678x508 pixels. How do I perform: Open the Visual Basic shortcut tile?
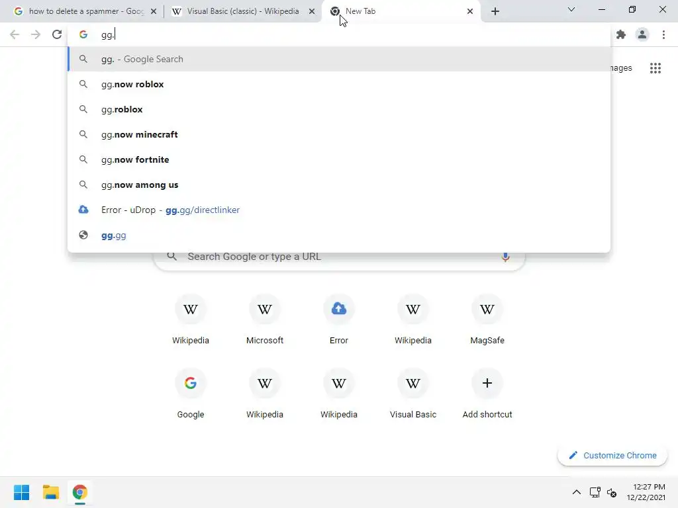coord(413,394)
